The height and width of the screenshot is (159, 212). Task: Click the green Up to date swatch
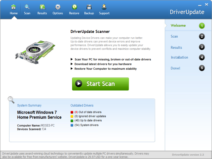[72, 120]
